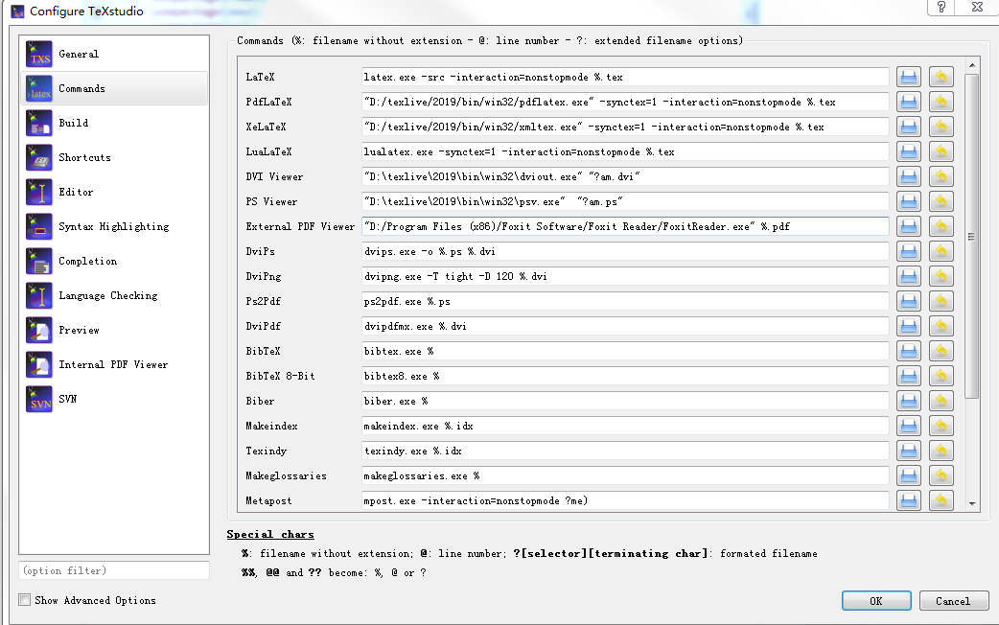The width and height of the screenshot is (999, 625).
Task: Enable Show Advanced Options
Action: (x=24, y=599)
